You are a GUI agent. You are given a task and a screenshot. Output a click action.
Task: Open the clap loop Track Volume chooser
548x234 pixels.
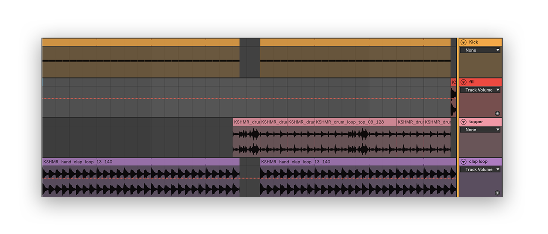(480, 169)
